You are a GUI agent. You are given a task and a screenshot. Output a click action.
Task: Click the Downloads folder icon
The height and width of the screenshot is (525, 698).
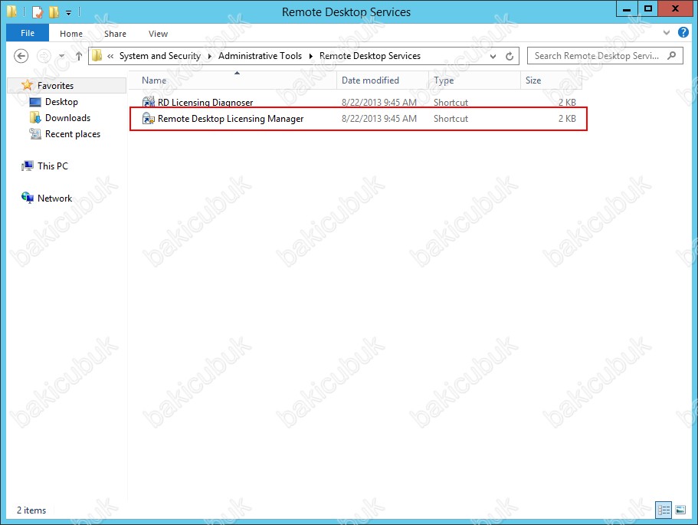pyautogui.click(x=35, y=117)
